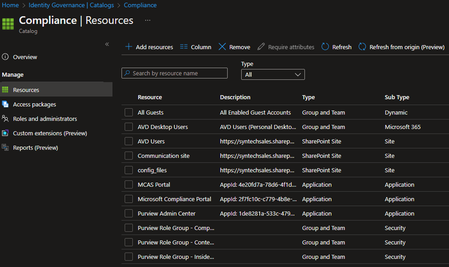Image resolution: width=449 pixels, height=267 pixels.
Task: Click the All Enabled Guest Accounts description
Action: click(x=256, y=113)
